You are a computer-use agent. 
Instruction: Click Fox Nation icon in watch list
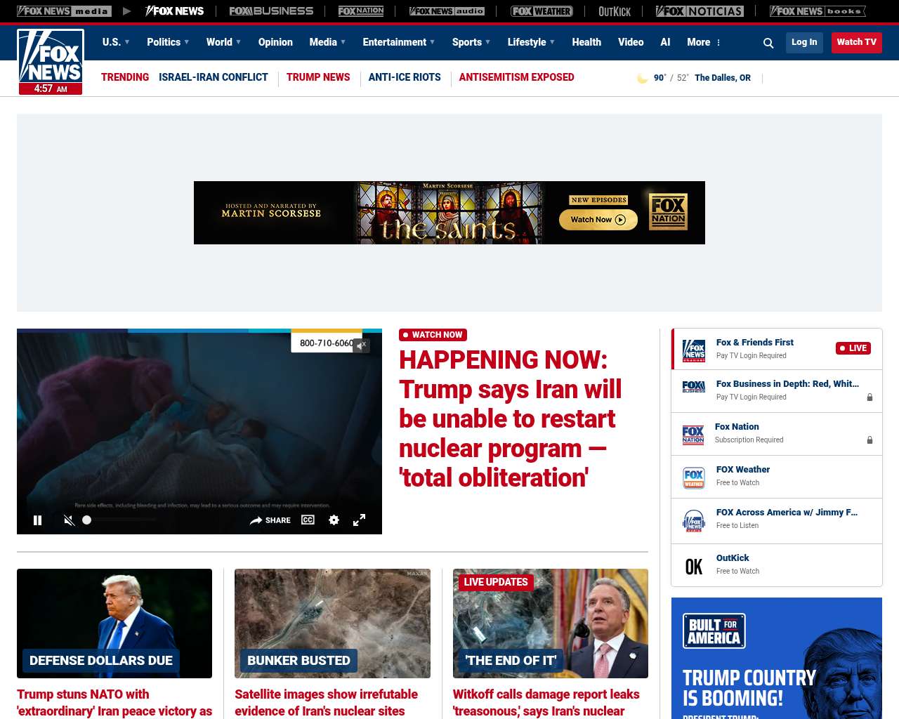[693, 435]
